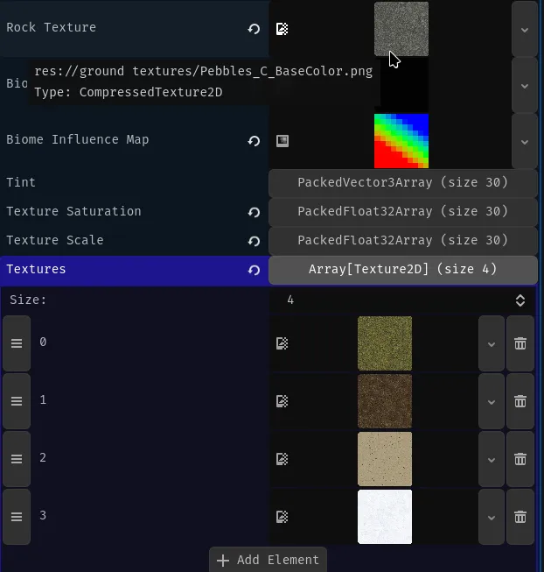Collapse the Array[Texture2D] (size 4) button

click(402, 270)
